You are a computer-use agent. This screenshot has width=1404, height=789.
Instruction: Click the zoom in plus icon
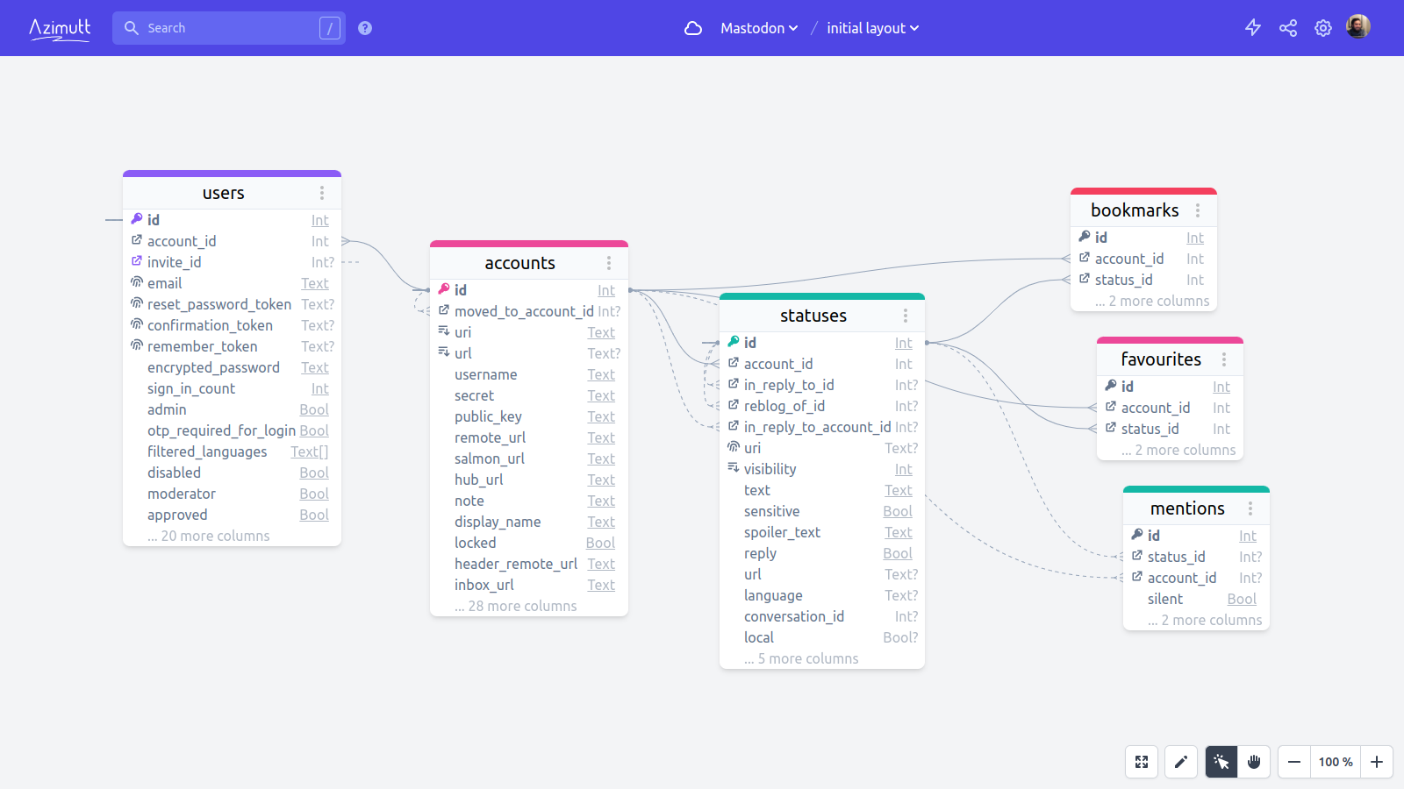tap(1377, 762)
